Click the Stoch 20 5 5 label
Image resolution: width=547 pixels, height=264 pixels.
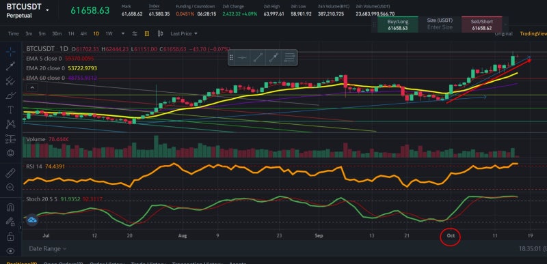(x=42, y=199)
